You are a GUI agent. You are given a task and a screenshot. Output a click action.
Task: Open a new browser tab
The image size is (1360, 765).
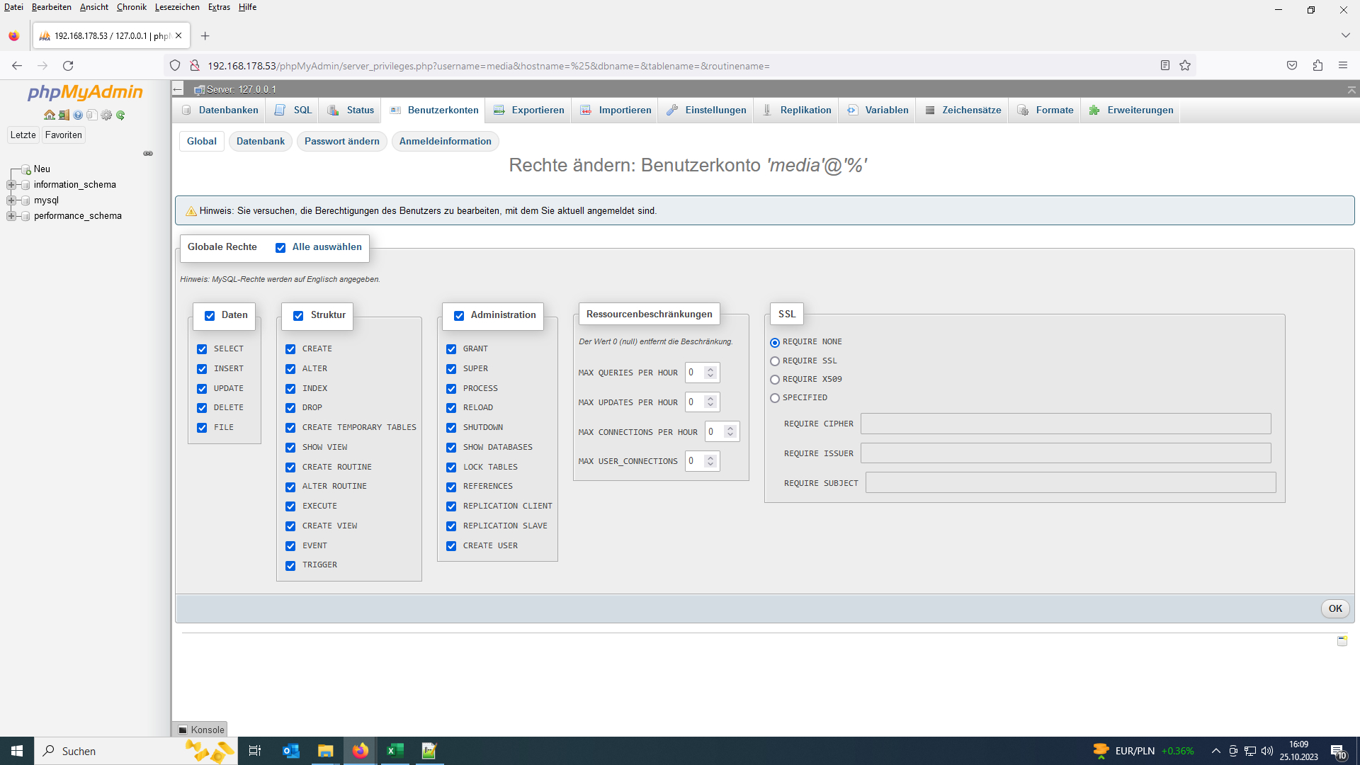205,35
